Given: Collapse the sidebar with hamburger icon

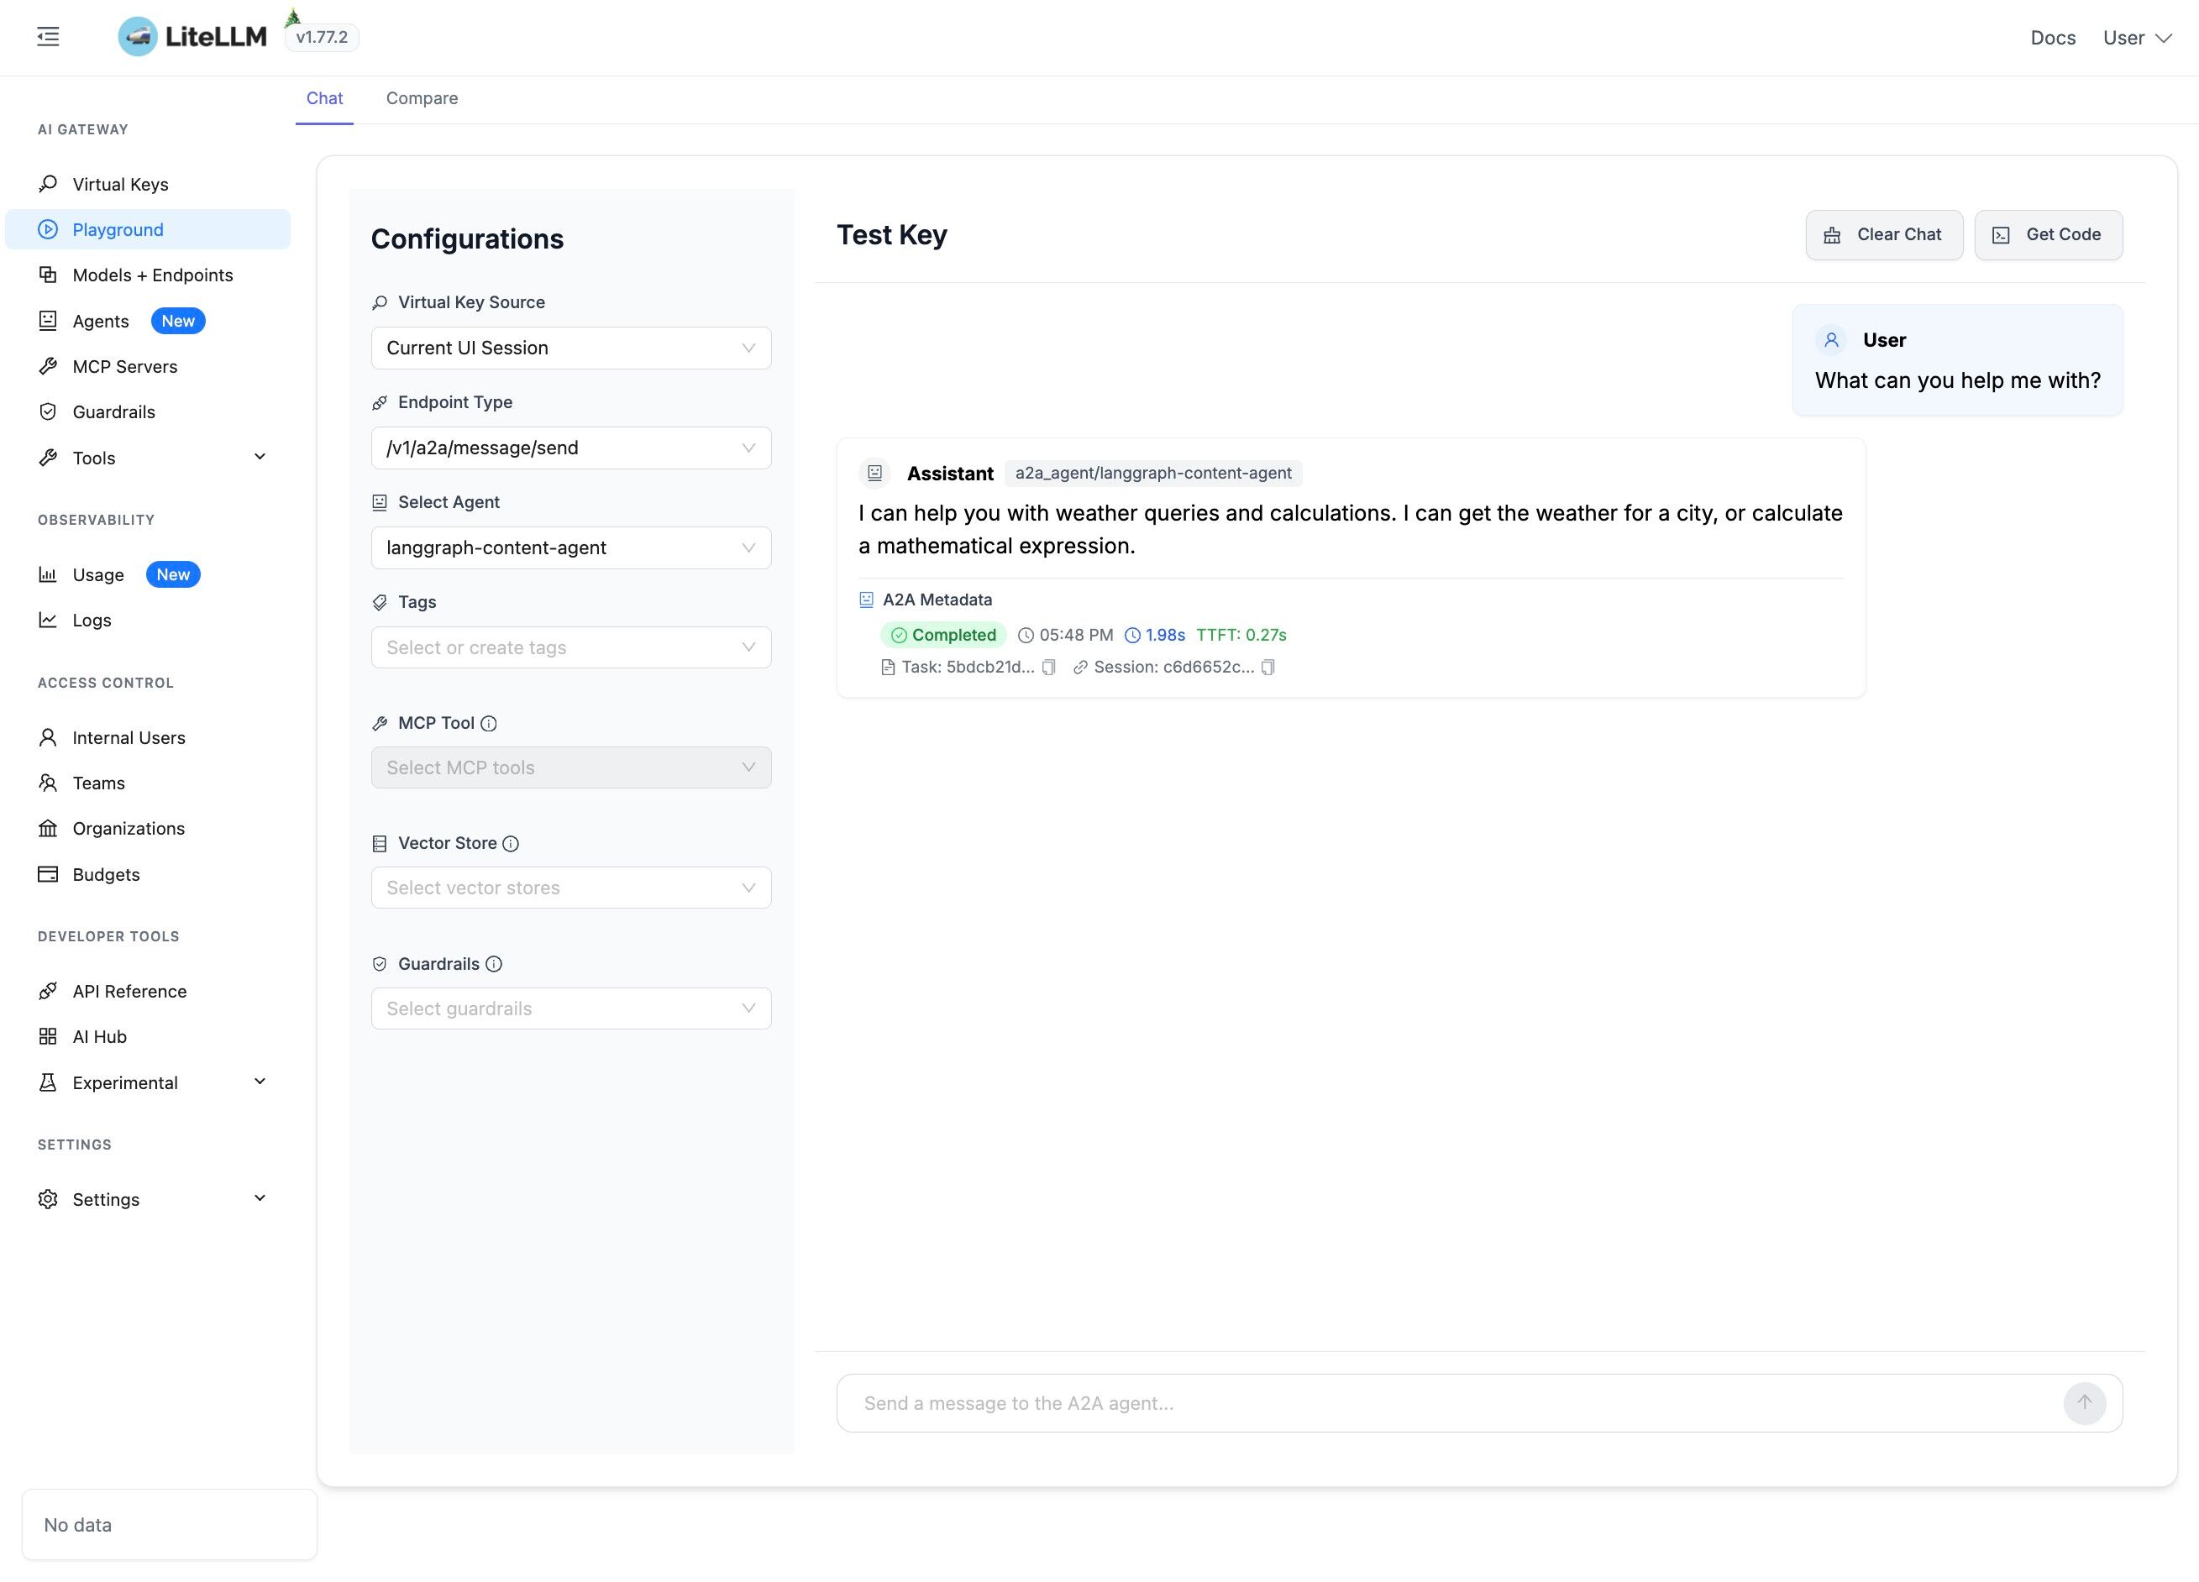Looking at the screenshot, I should pos(48,37).
